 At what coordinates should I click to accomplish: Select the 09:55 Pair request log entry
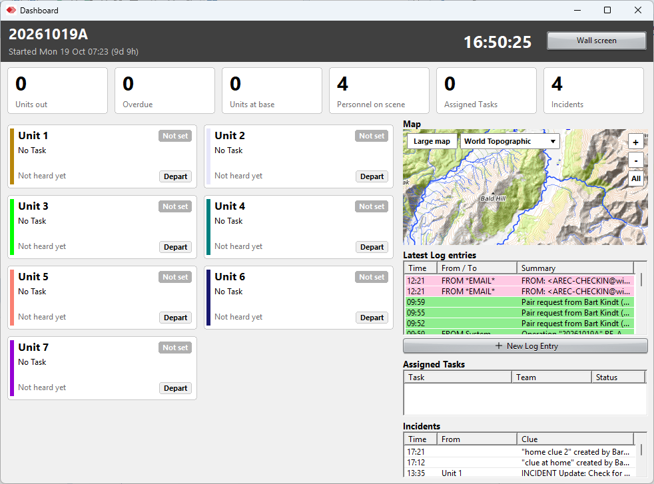coord(519,313)
